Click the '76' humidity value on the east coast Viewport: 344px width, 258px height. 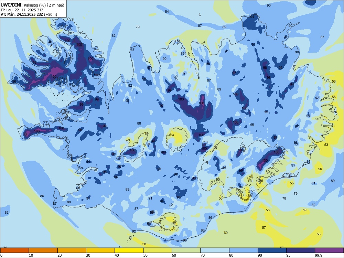[335, 112]
